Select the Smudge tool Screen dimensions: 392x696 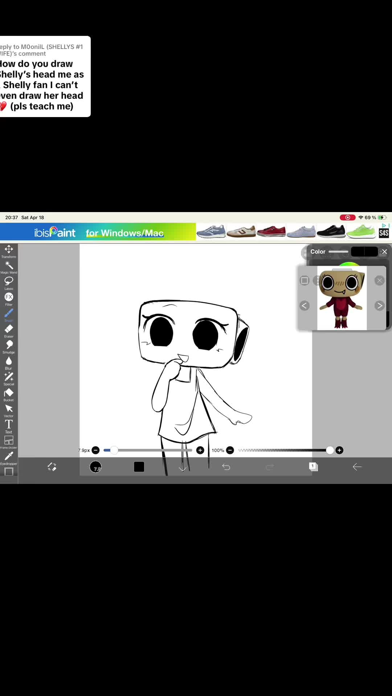point(9,347)
